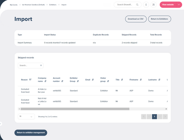The image size is (184, 140).
Task: Click the Import Status column header
Action: tap(50, 35)
